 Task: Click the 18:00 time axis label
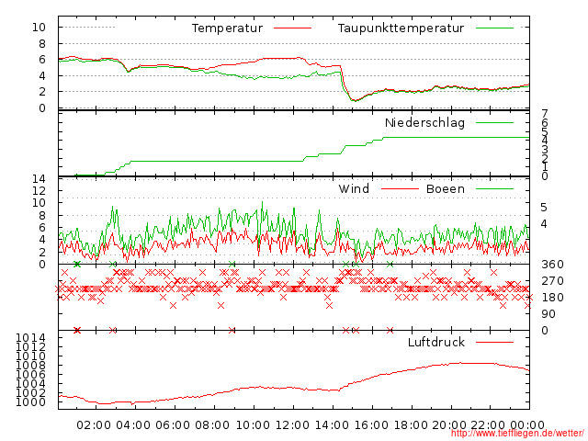[x=411, y=425]
